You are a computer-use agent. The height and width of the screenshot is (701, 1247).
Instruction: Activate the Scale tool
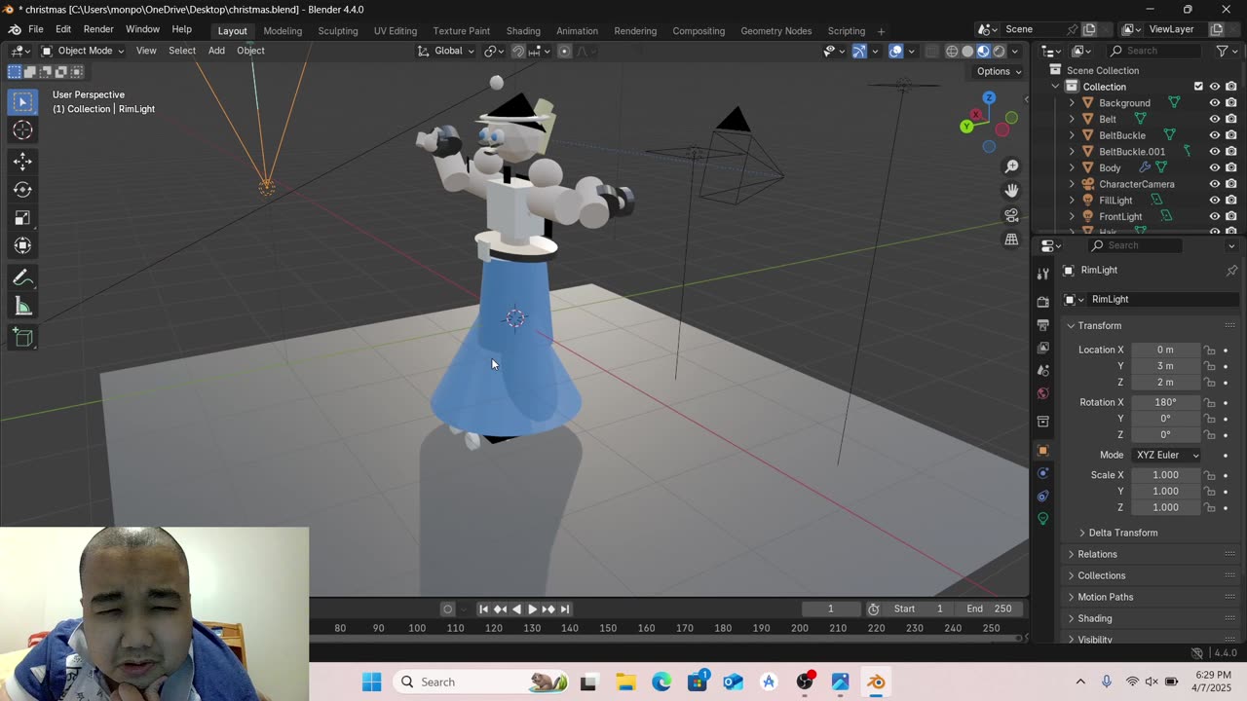pyautogui.click(x=23, y=218)
